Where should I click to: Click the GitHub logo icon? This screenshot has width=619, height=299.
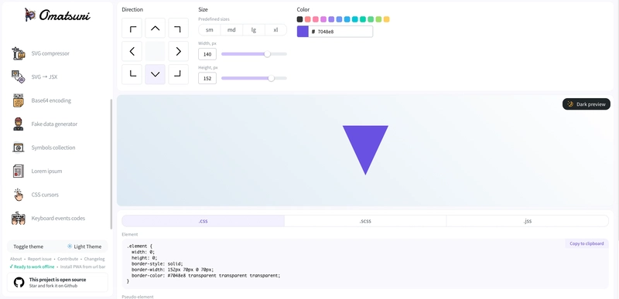[19, 283]
